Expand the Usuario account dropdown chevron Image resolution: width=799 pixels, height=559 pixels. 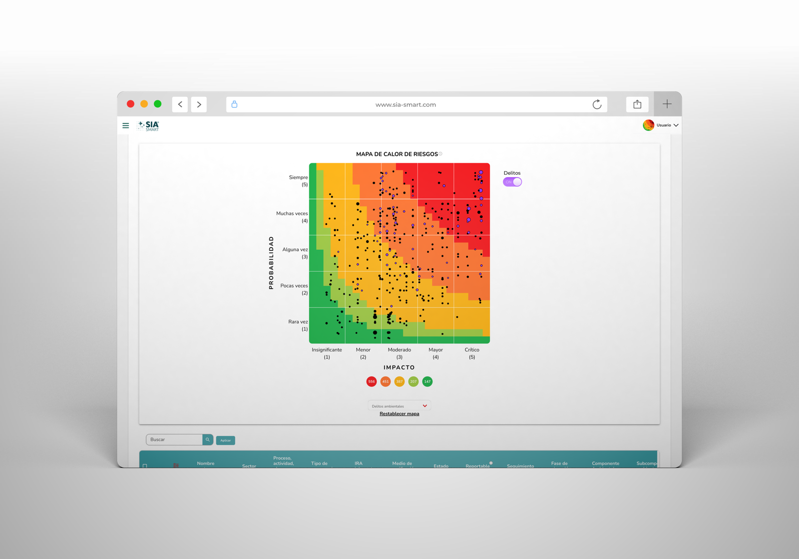(x=676, y=125)
